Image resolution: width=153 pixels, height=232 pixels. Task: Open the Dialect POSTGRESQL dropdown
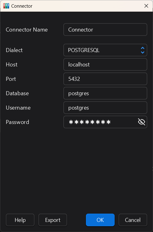click(105, 50)
